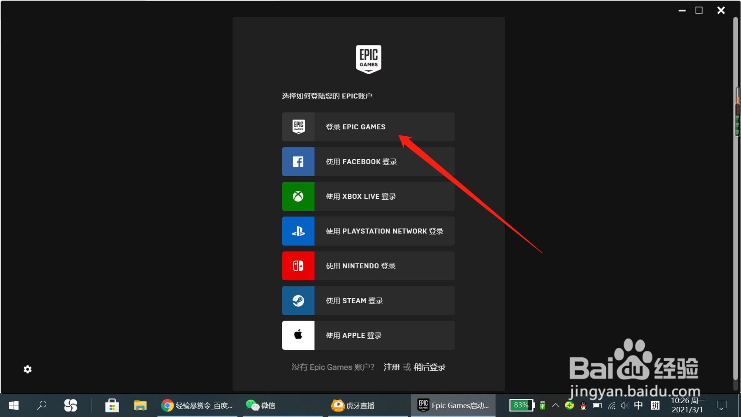Screen dimensions: 741x417
Task: Sign in using APPLE 登录
Action: [x=368, y=335]
